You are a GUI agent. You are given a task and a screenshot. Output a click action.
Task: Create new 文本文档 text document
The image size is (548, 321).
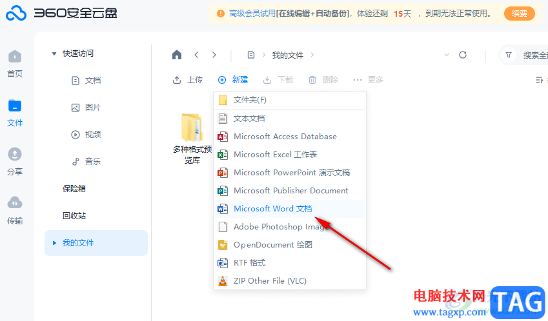290,119
